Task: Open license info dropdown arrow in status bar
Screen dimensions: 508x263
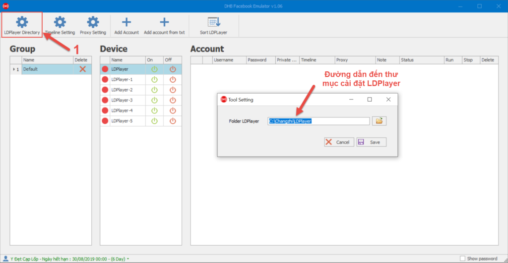Action: click(x=128, y=259)
